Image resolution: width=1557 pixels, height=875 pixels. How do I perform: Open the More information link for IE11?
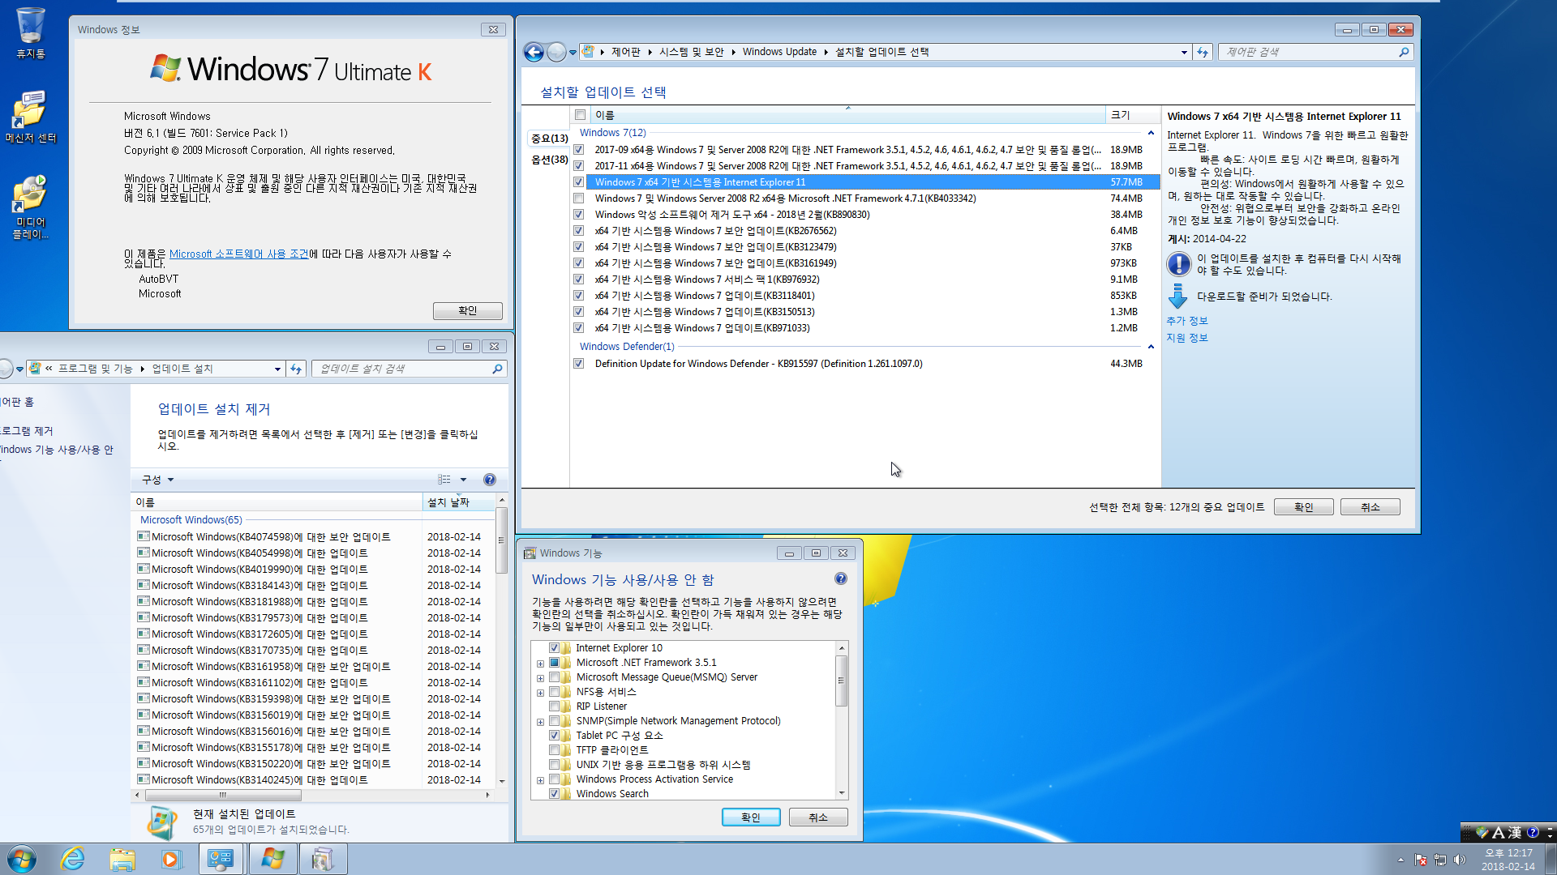1186,321
